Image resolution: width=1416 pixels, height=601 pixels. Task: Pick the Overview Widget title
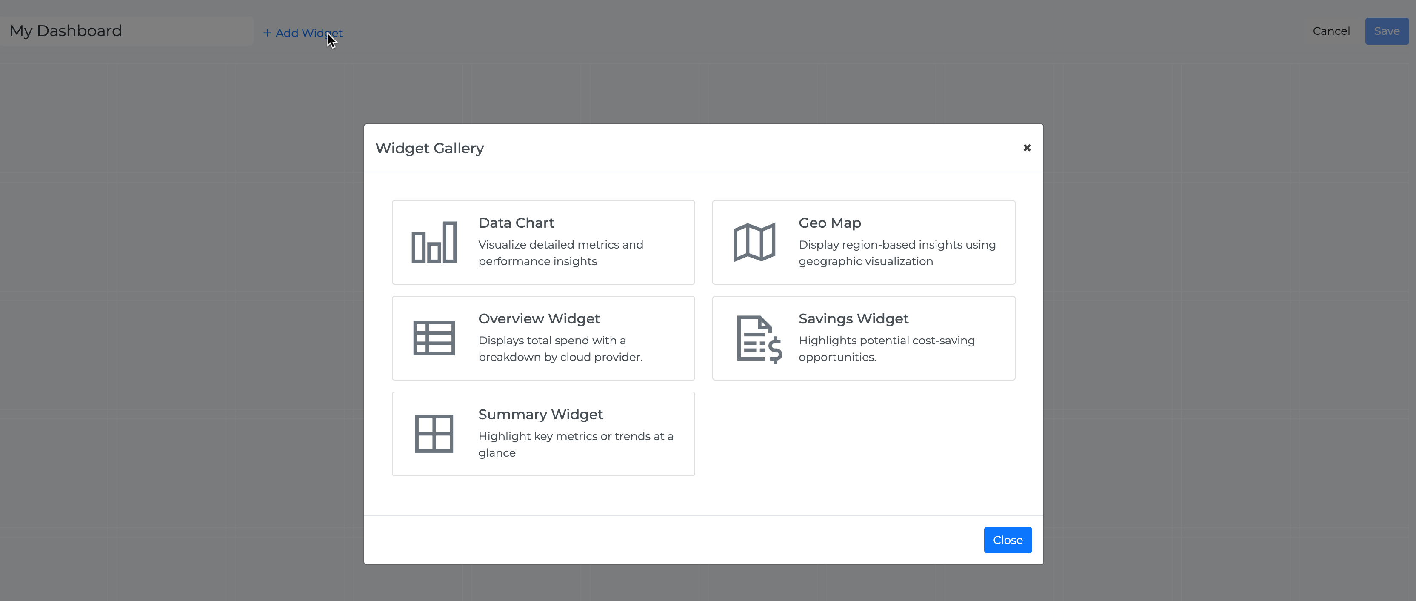click(x=539, y=318)
